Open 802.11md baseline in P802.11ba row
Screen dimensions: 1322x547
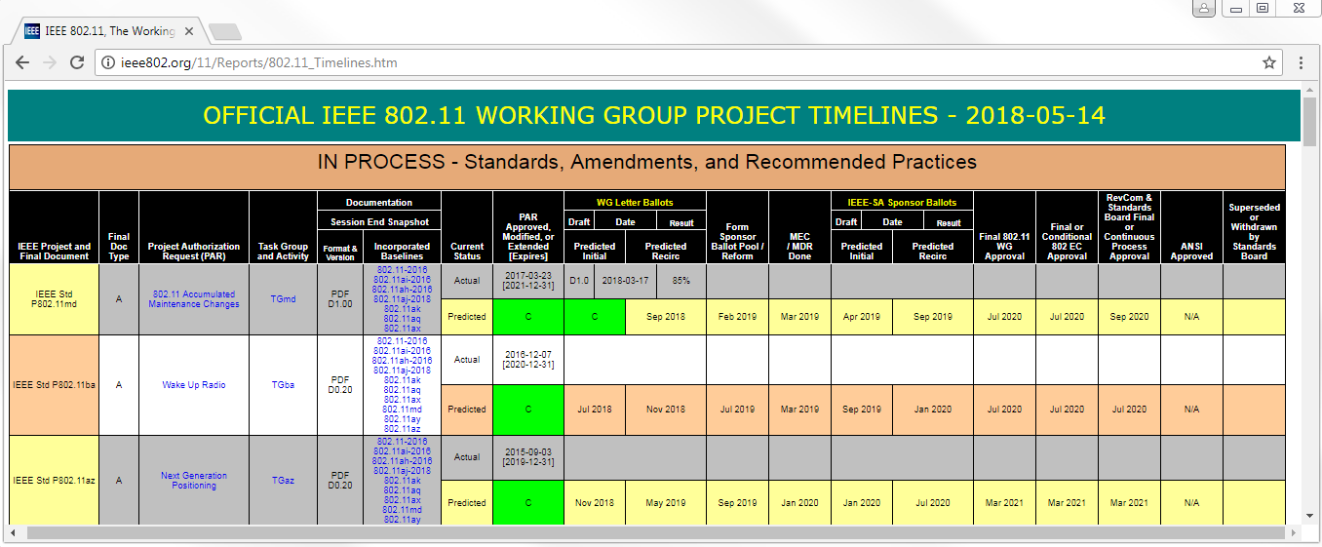pyautogui.click(x=402, y=410)
